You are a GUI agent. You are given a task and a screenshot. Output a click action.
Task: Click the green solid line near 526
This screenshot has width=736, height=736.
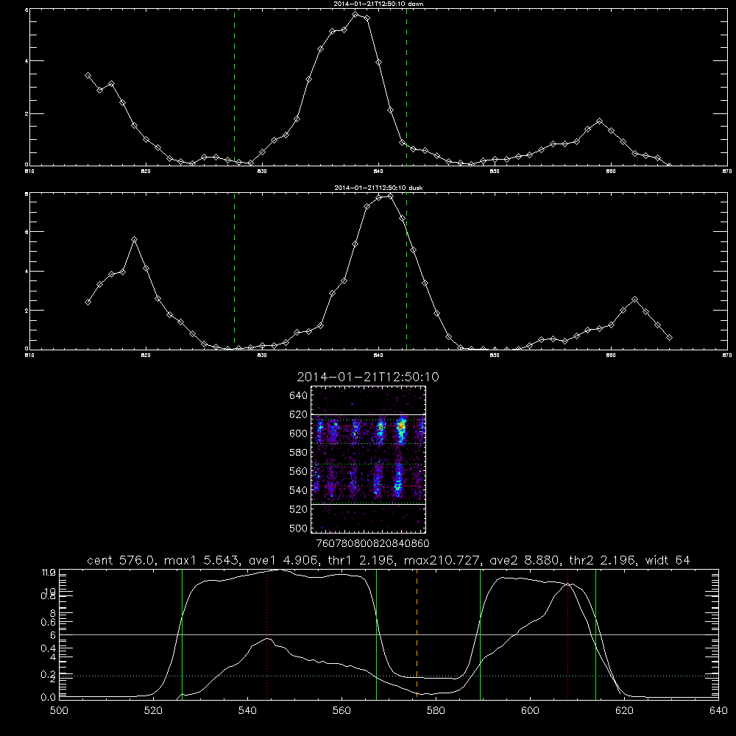pos(182,634)
